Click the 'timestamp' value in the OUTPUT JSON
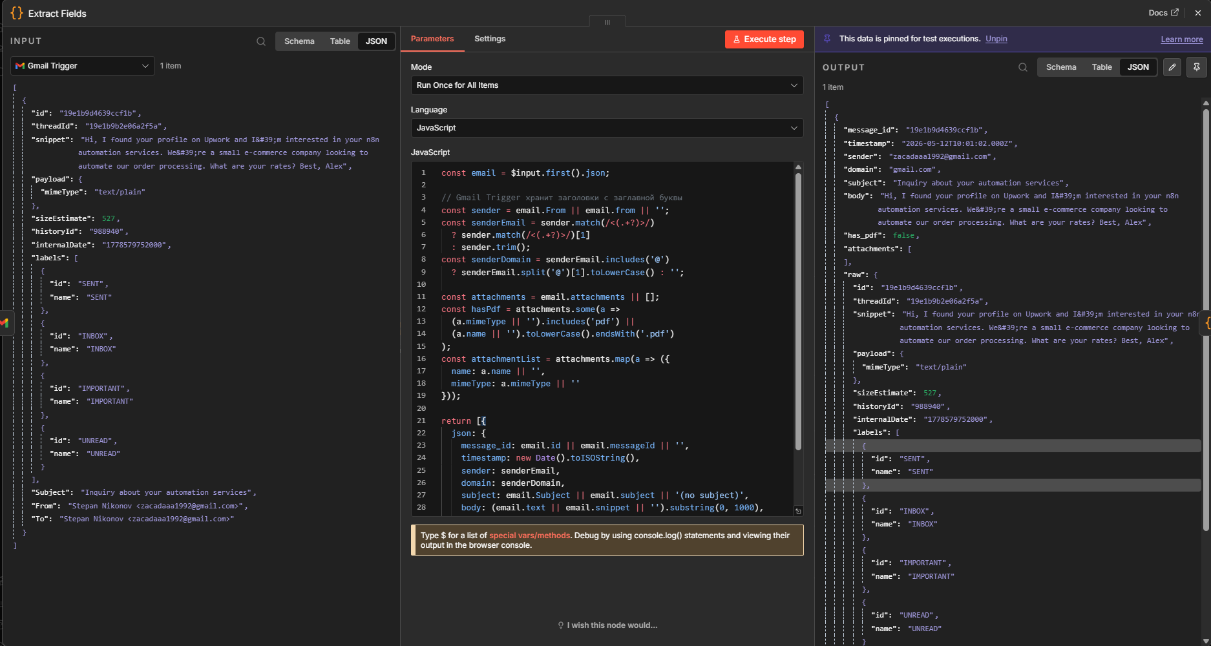This screenshot has height=646, width=1211. point(959,143)
